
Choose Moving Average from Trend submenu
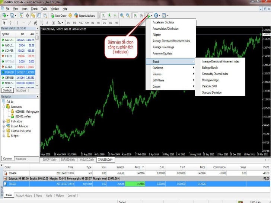210,80
